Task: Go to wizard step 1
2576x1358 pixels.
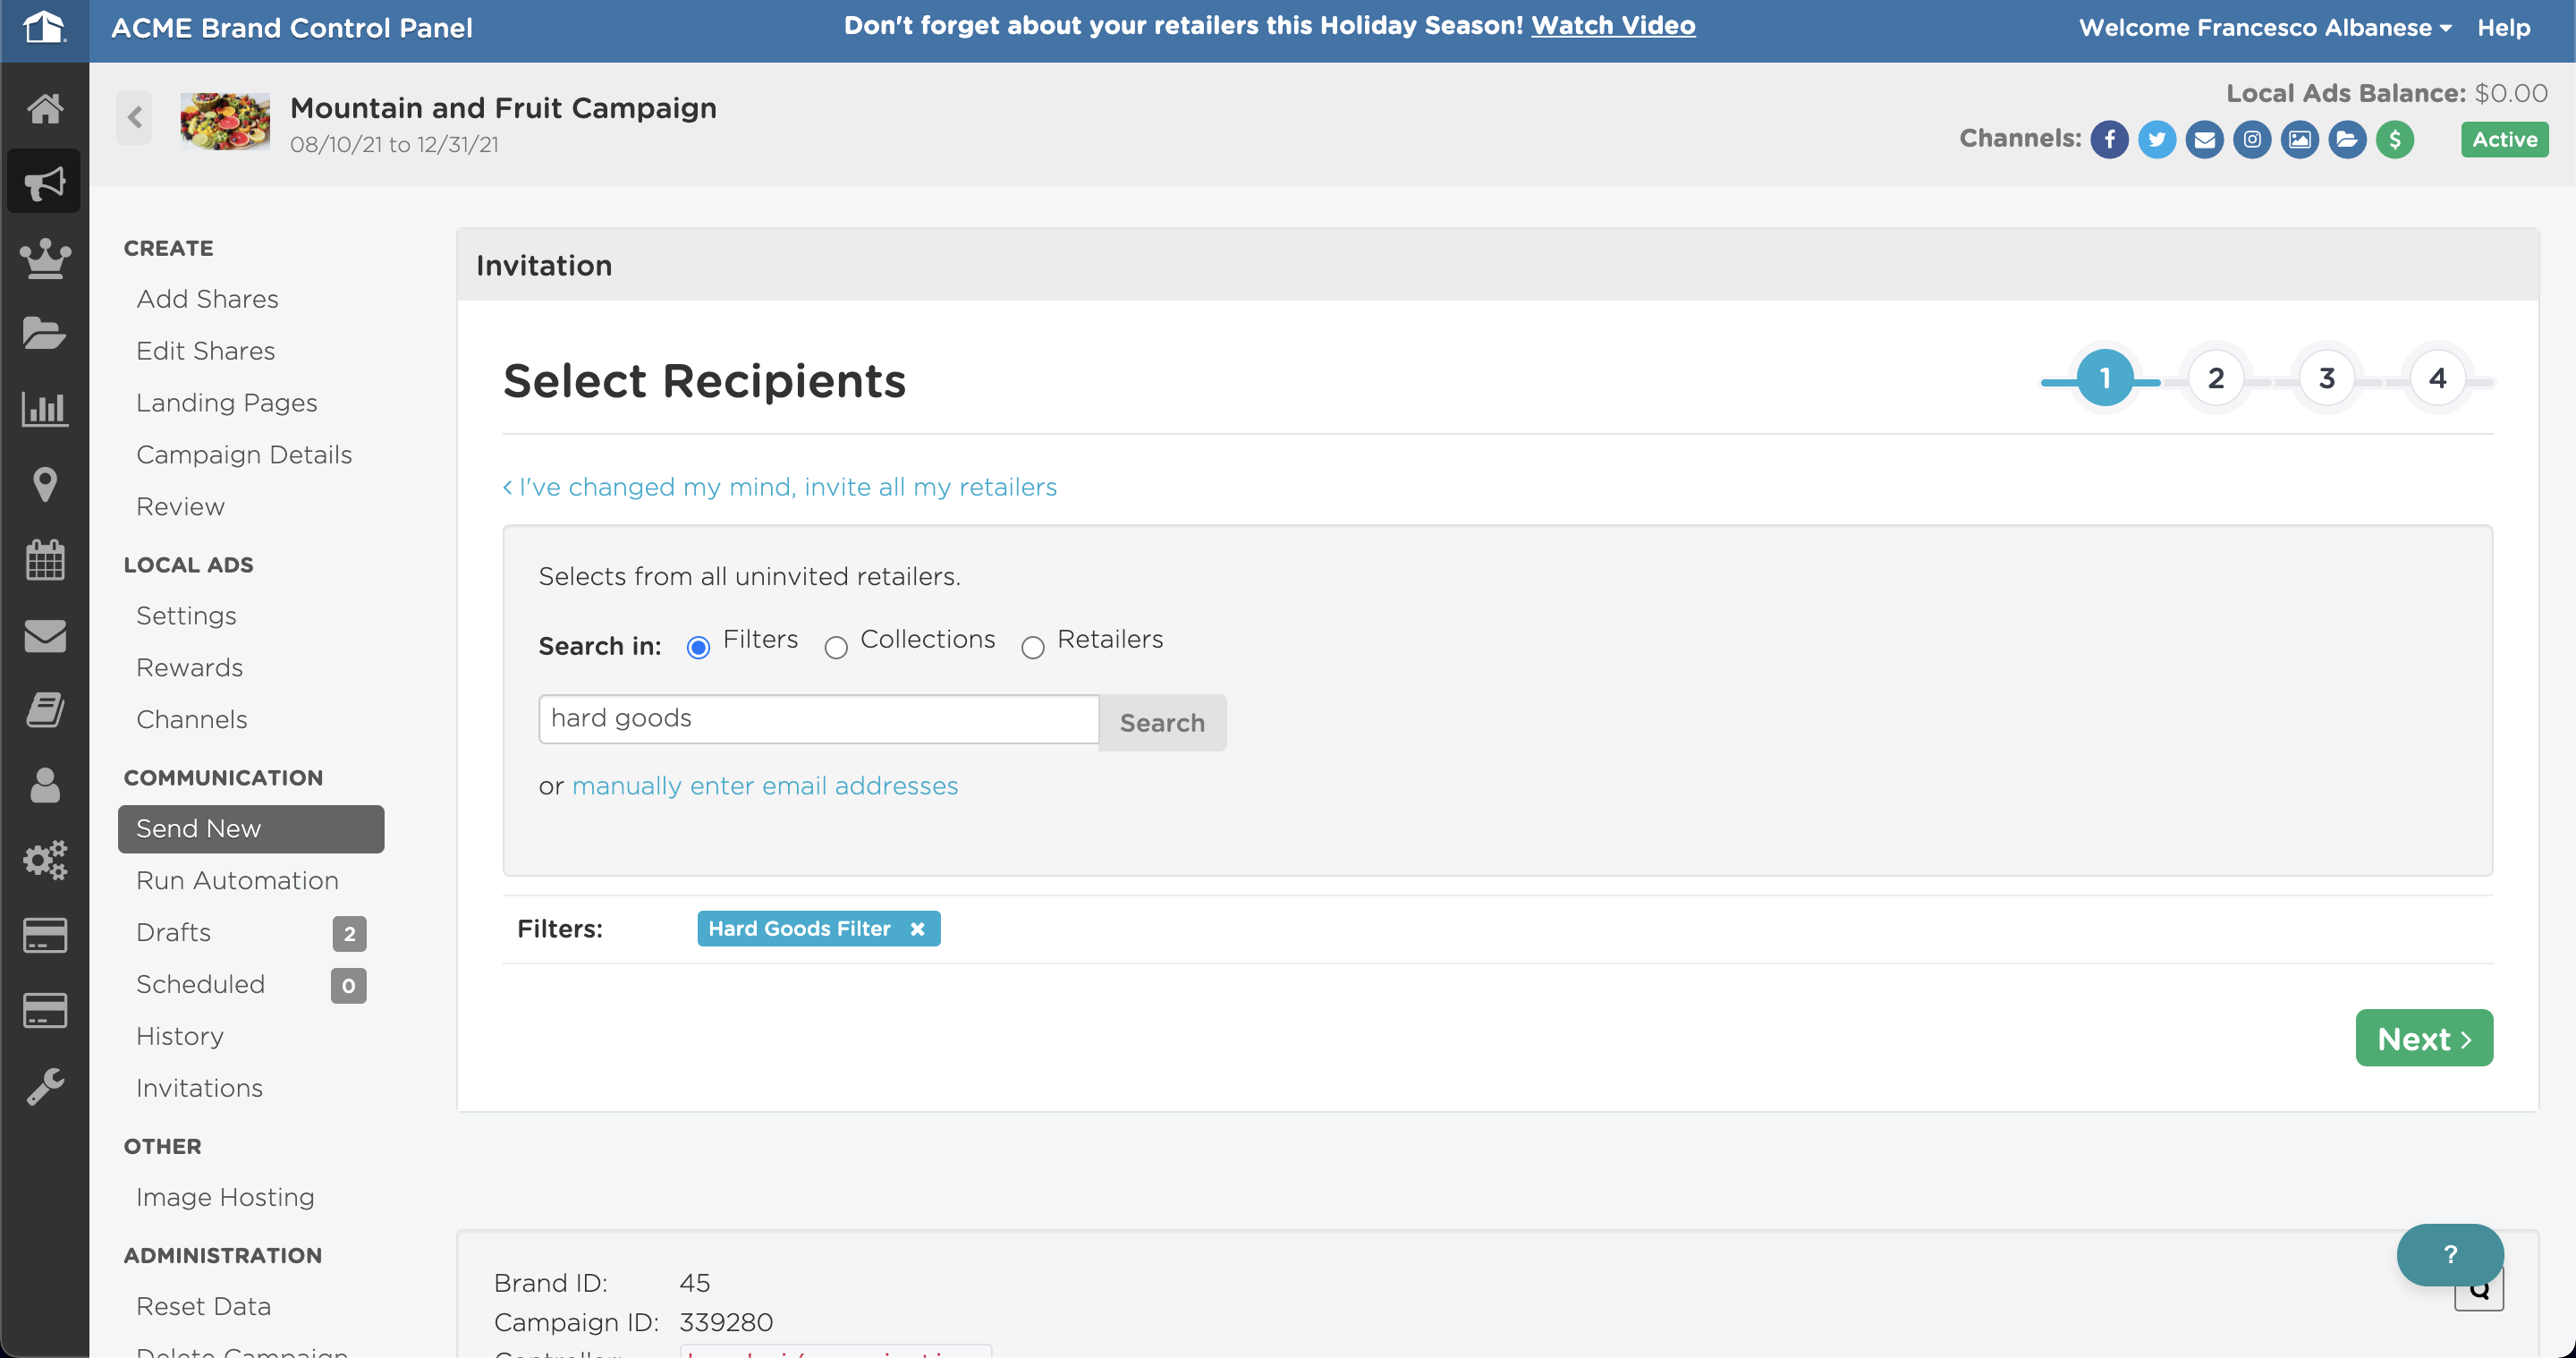Action: 2105,378
